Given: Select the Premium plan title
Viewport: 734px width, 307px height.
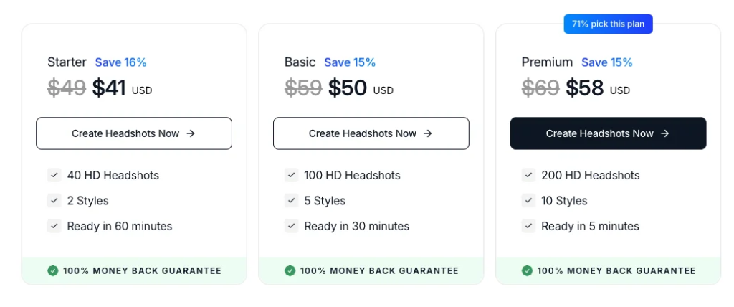Looking at the screenshot, I should 547,62.
